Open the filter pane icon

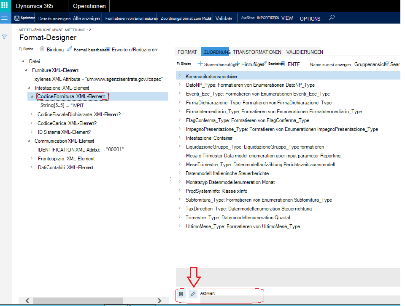(x=4, y=37)
